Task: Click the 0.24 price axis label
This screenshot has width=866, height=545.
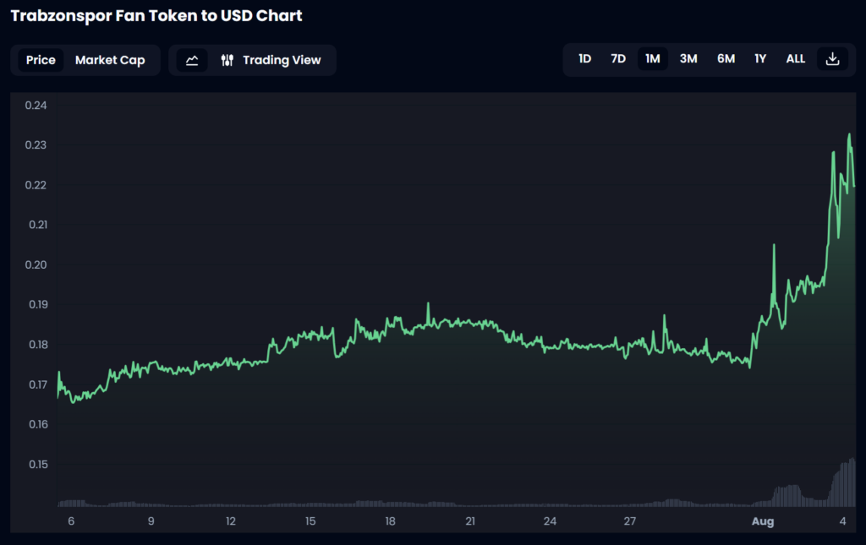Action: pos(36,106)
